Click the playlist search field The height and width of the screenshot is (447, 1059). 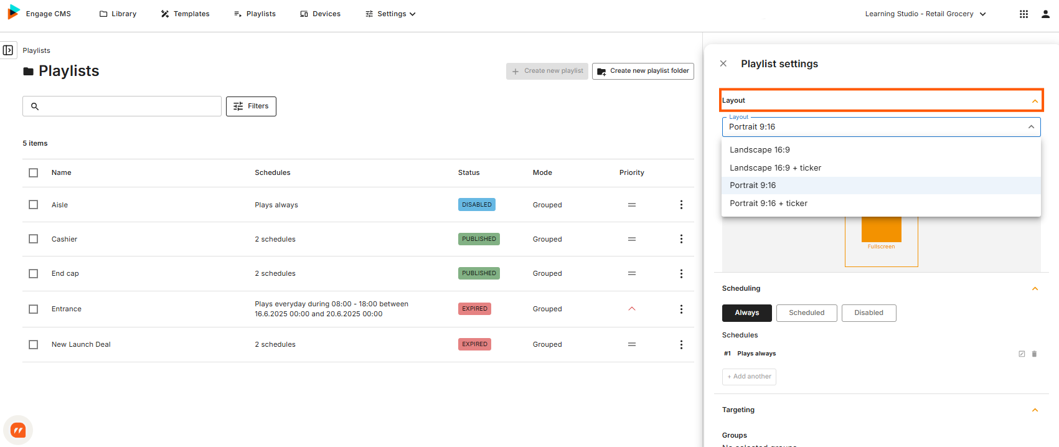coord(122,106)
